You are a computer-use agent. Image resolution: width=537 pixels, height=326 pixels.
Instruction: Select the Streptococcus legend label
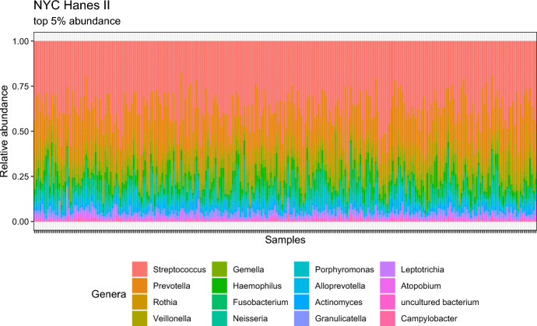(180, 269)
